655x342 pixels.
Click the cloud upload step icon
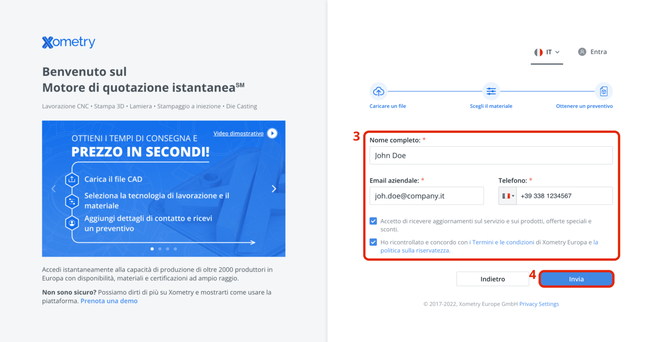(x=378, y=91)
